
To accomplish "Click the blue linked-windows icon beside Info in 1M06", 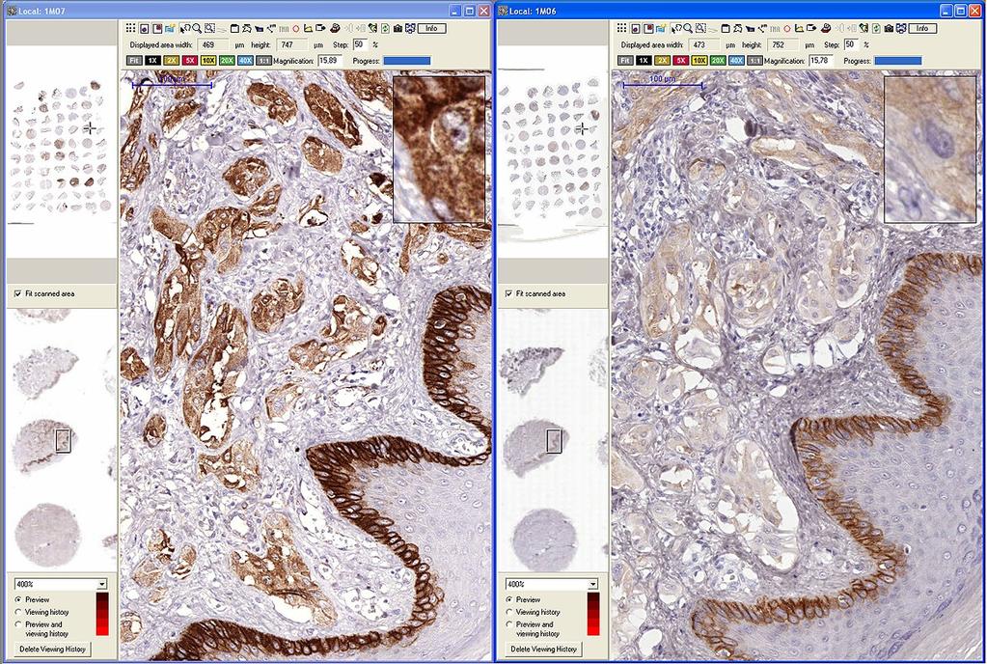I will click(x=901, y=28).
